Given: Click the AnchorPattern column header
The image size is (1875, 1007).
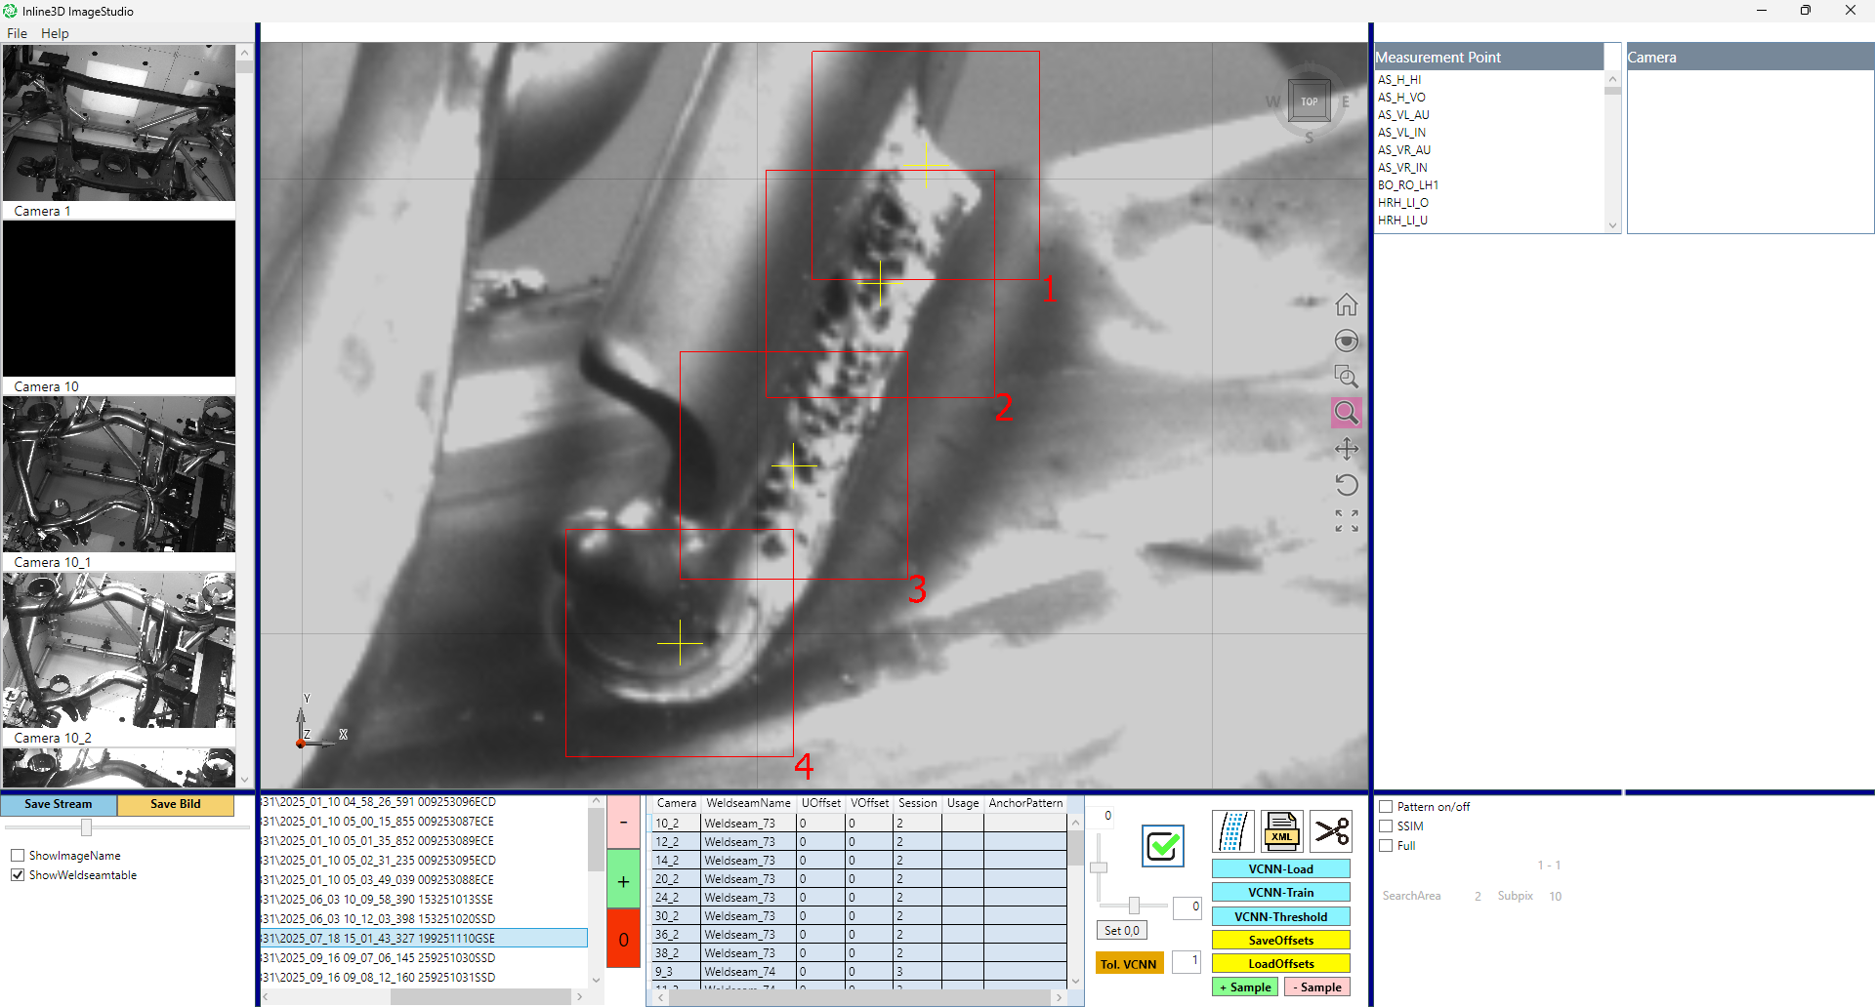Looking at the screenshot, I should 1025,803.
